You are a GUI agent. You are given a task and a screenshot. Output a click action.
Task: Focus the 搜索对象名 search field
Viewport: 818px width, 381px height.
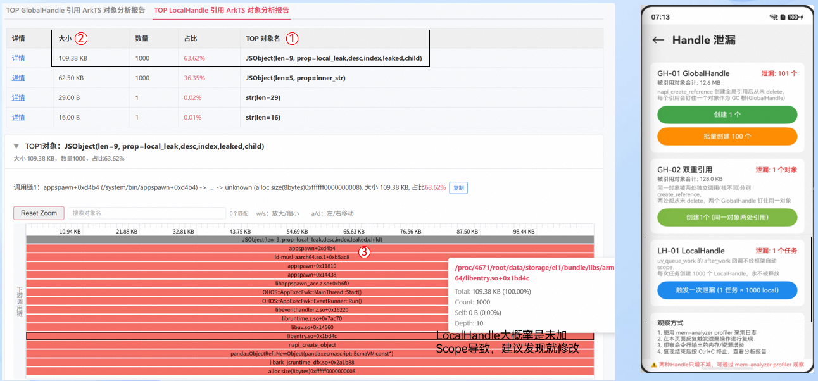click(147, 213)
